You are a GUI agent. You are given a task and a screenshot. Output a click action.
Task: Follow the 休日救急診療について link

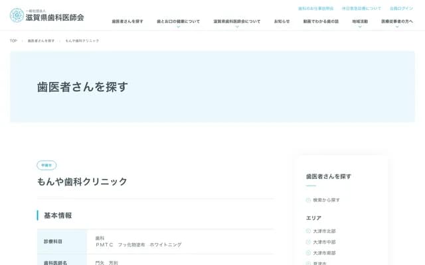[x=361, y=9]
